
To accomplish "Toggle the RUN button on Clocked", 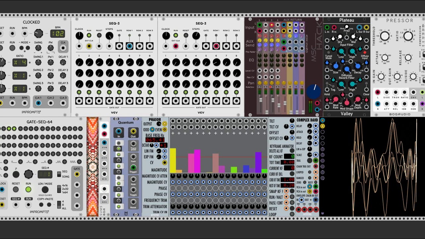I will (12, 48).
